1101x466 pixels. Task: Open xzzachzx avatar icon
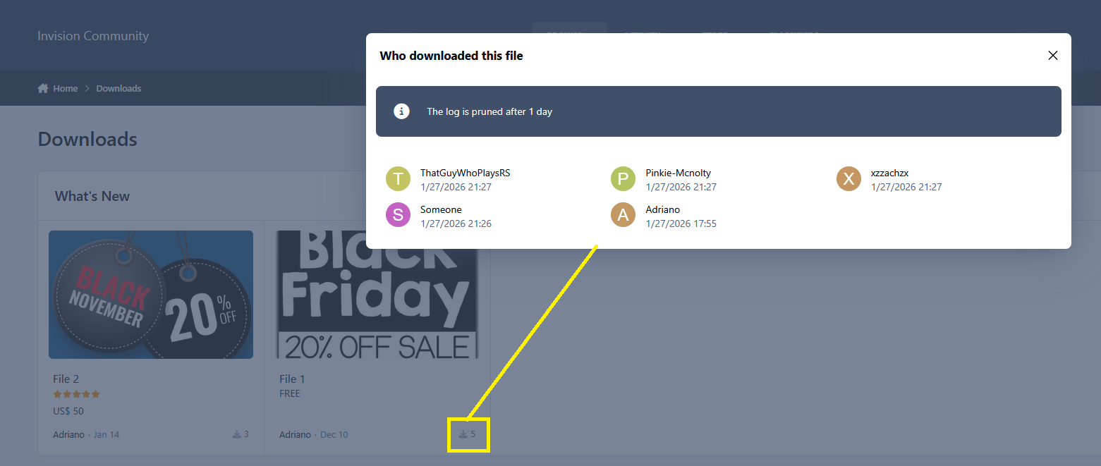click(x=848, y=178)
